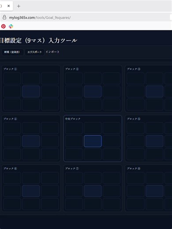Click bottom-middle cell of ブロック②

tap(93, 104)
